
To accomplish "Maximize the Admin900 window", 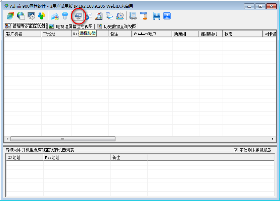I will tap(260, 6).
